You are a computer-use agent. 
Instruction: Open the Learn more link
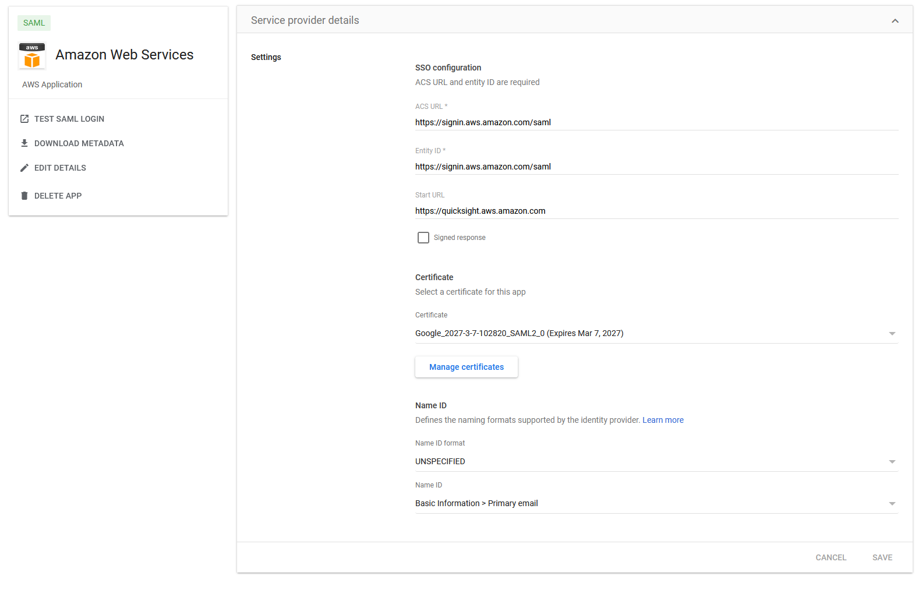pyautogui.click(x=663, y=420)
